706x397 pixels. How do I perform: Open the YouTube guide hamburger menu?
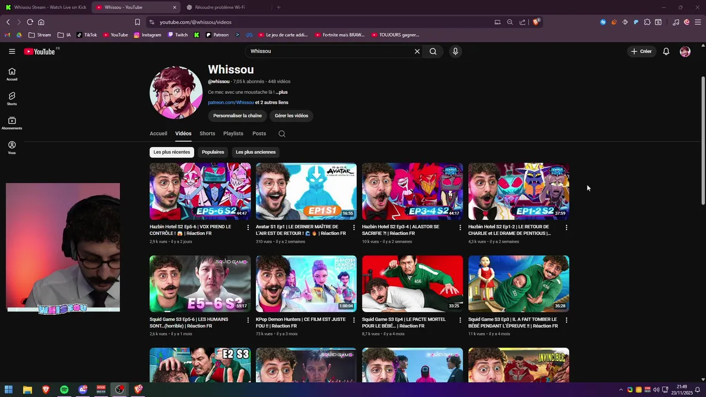[12, 51]
